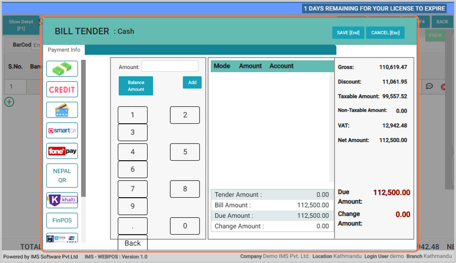Pay using the Khalti wallet icon
Viewport: 456px width, 263px height.
click(62, 200)
